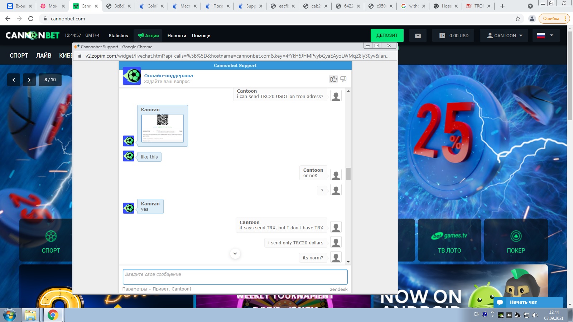The image size is (573, 322).
Task: Switch to the TRON browser tab
Action: [478, 6]
